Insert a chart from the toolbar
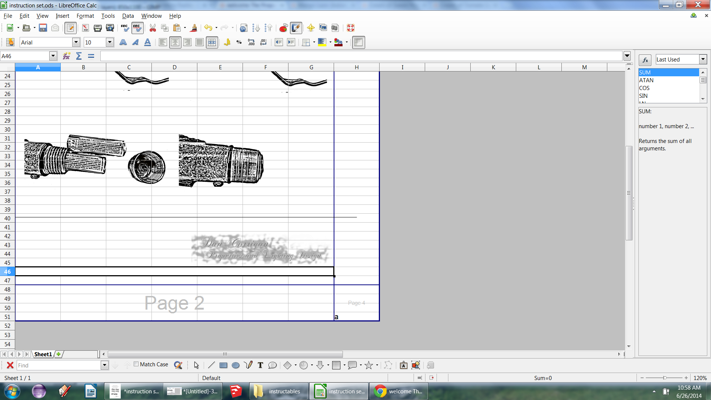Screen dimensions: 711x400 283,28
